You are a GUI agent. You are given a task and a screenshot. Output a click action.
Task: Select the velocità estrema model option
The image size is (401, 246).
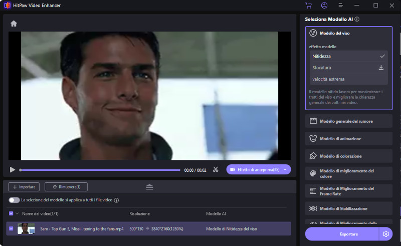[328, 79]
